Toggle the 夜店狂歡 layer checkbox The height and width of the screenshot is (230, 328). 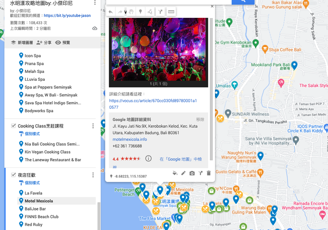click(13, 175)
